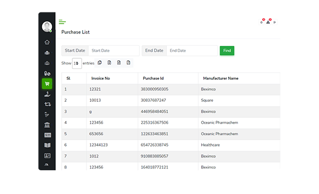The height and width of the screenshot is (194, 319).
Task: Click the open book report icon
Action: pyautogui.click(x=48, y=145)
